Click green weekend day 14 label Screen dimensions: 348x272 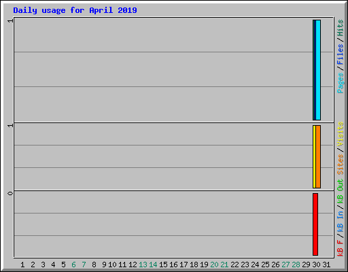153,265
